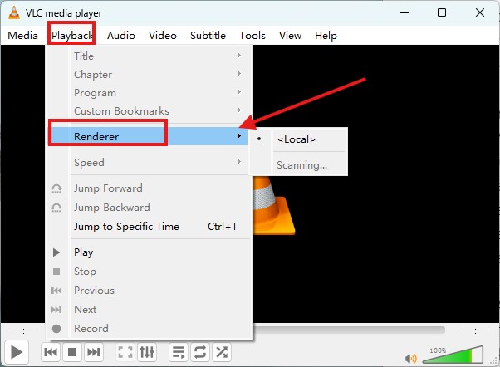Image resolution: width=500 pixels, height=367 pixels.
Task: Toggle fullscreen video mode button
Action: pos(125,352)
